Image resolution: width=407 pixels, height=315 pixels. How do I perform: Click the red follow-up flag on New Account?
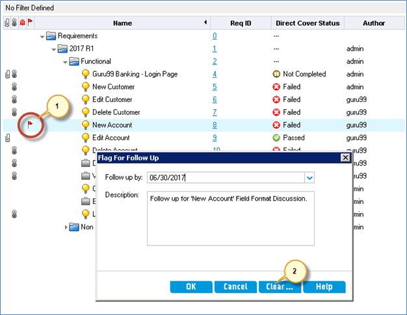click(x=29, y=123)
